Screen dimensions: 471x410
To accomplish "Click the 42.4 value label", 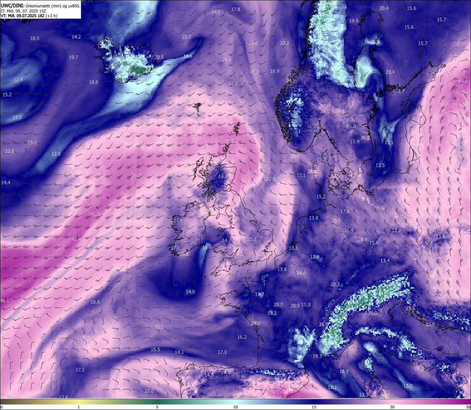I will [76, 239].
